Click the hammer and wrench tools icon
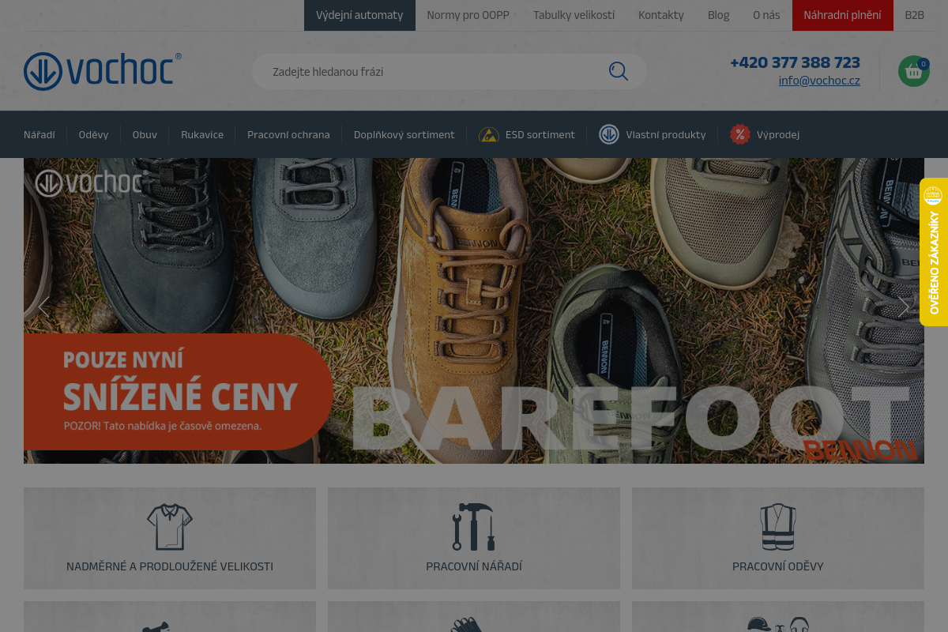 coord(474,527)
